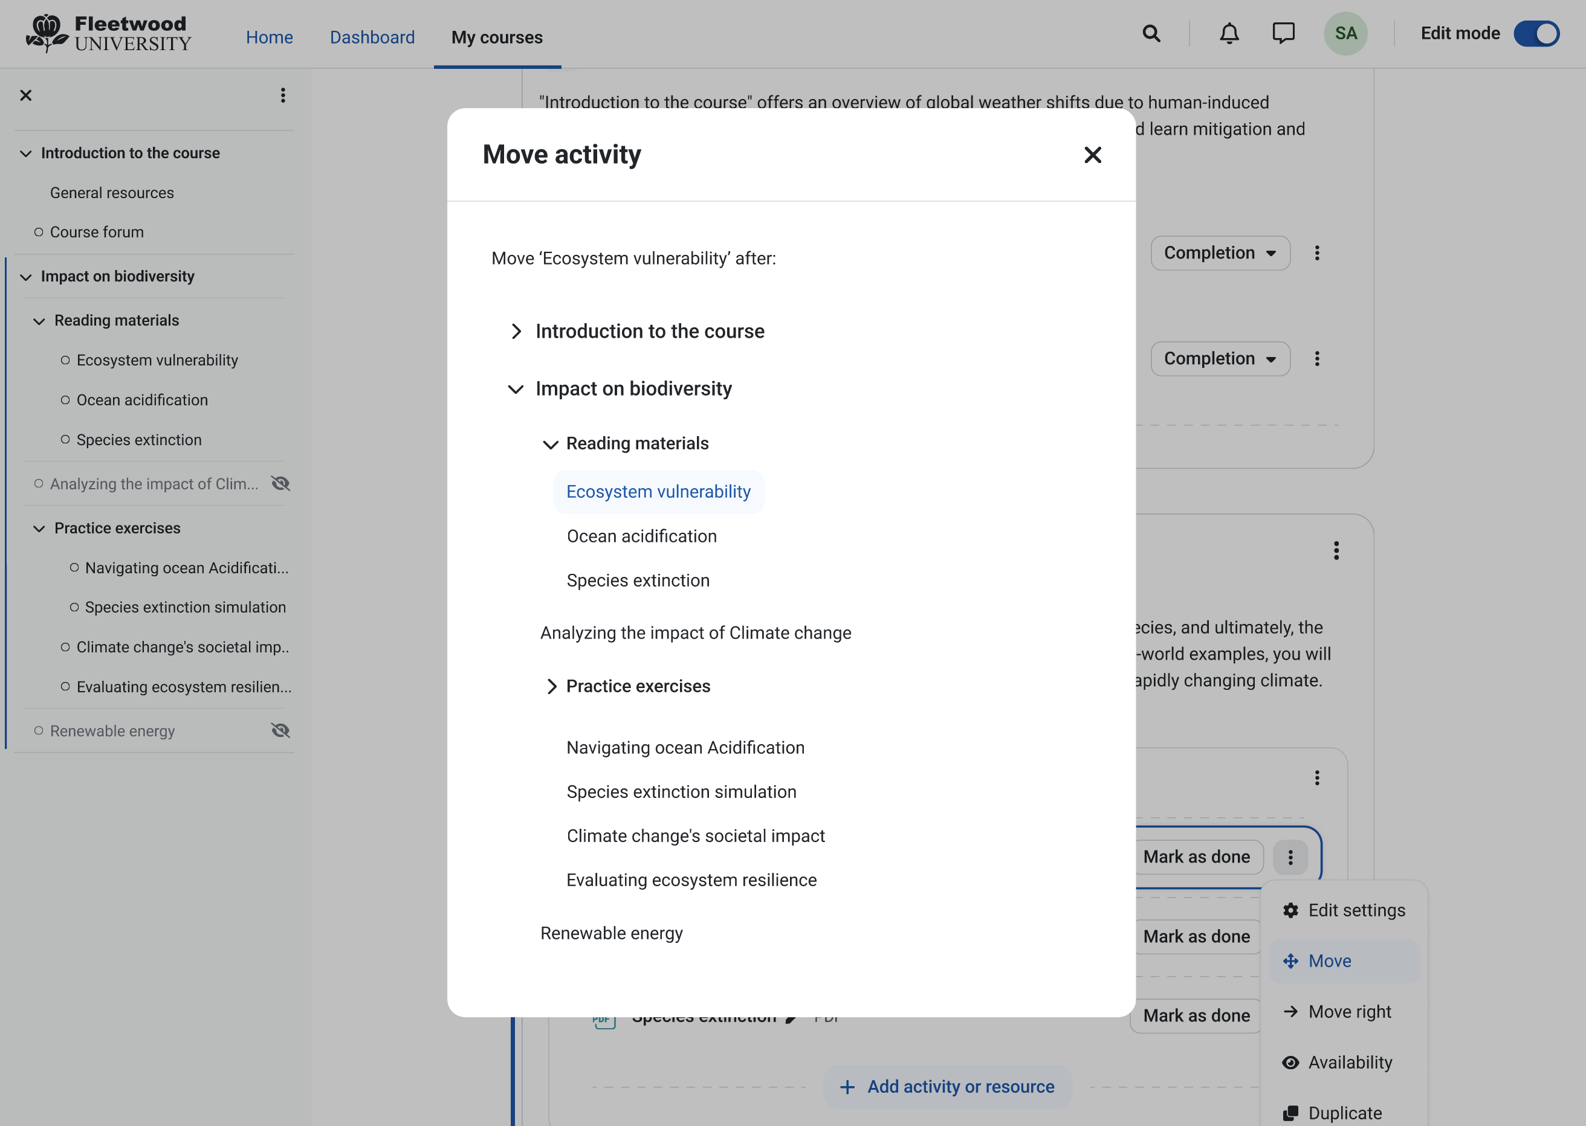
Task: Toggle the Edit mode switch
Action: [x=1536, y=33]
